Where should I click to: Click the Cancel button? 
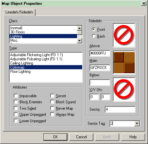pyautogui.click(x=82, y=137)
